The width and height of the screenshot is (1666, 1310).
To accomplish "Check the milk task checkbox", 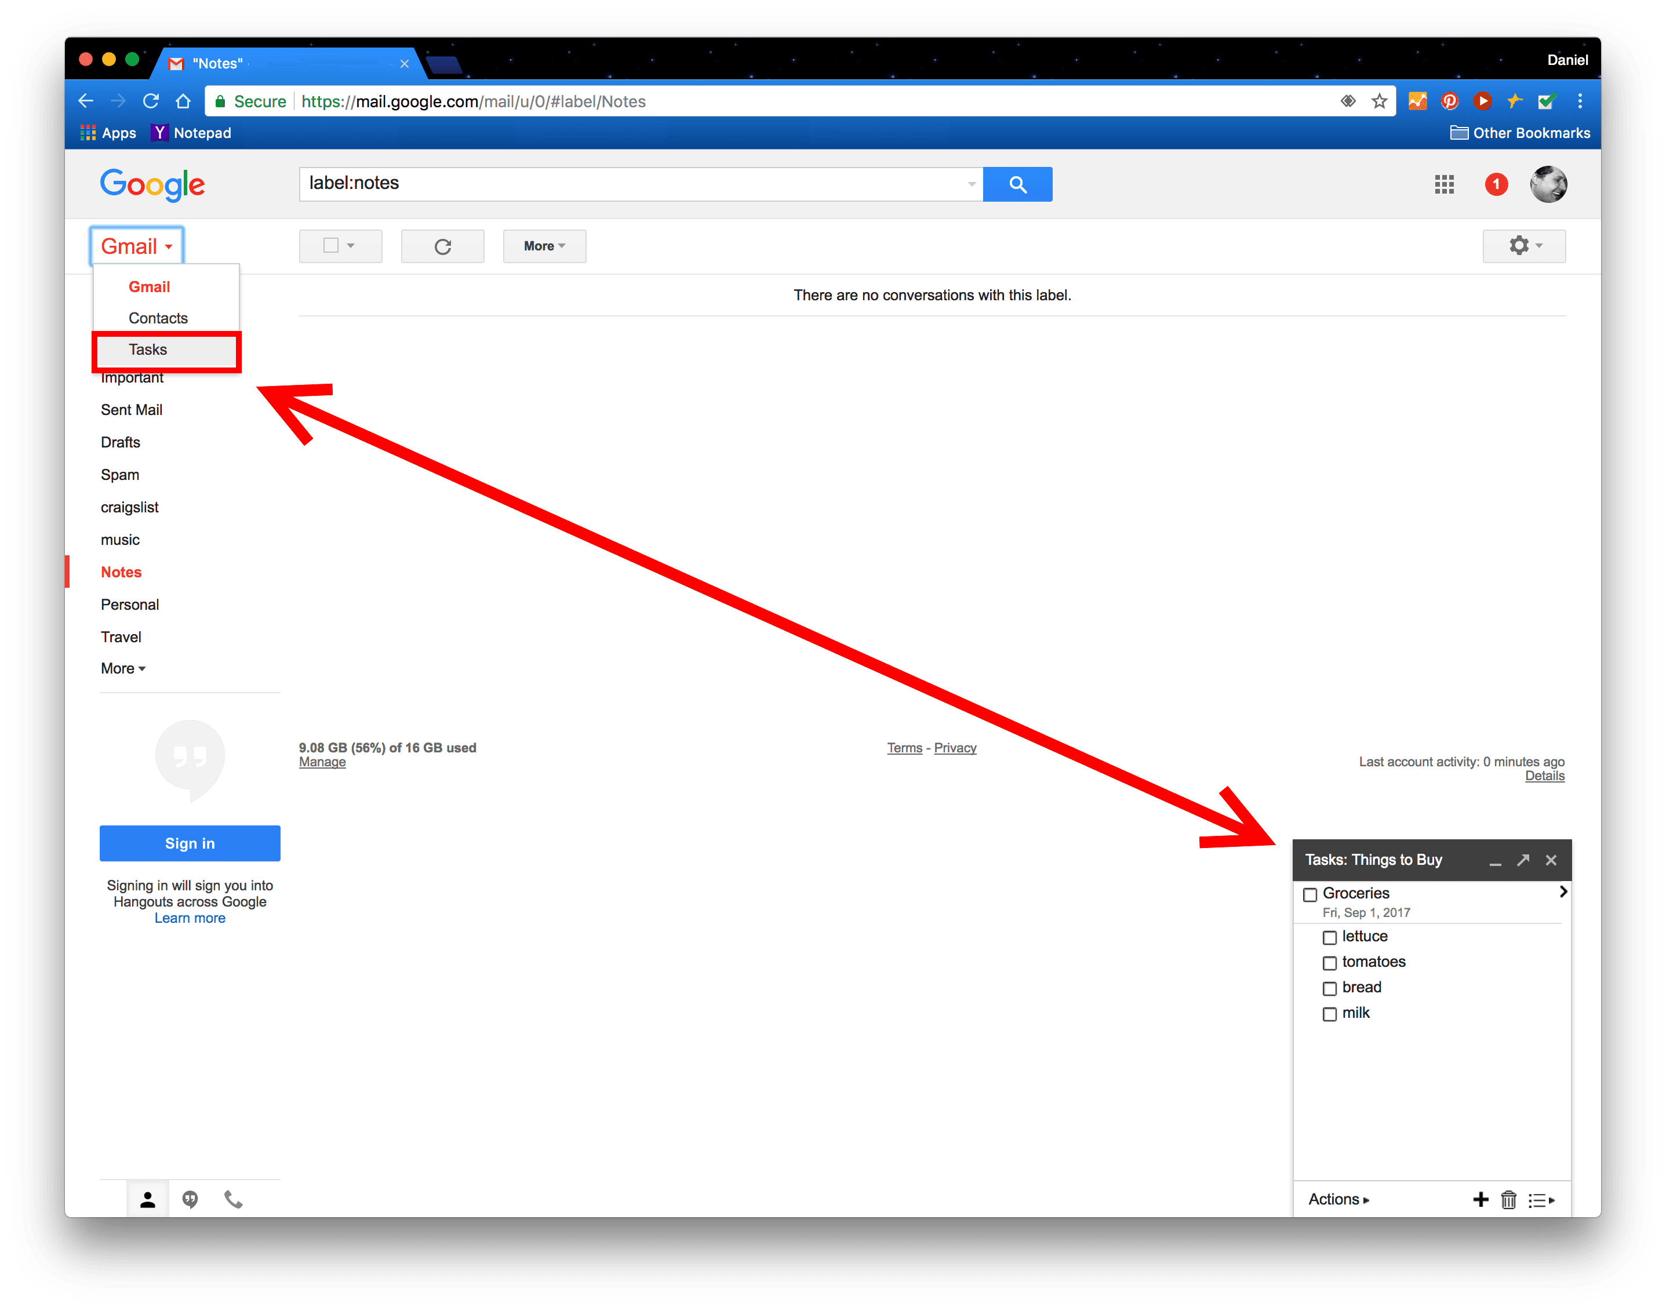I will [x=1329, y=1014].
